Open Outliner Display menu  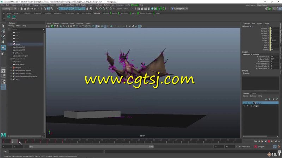pos(11,26)
